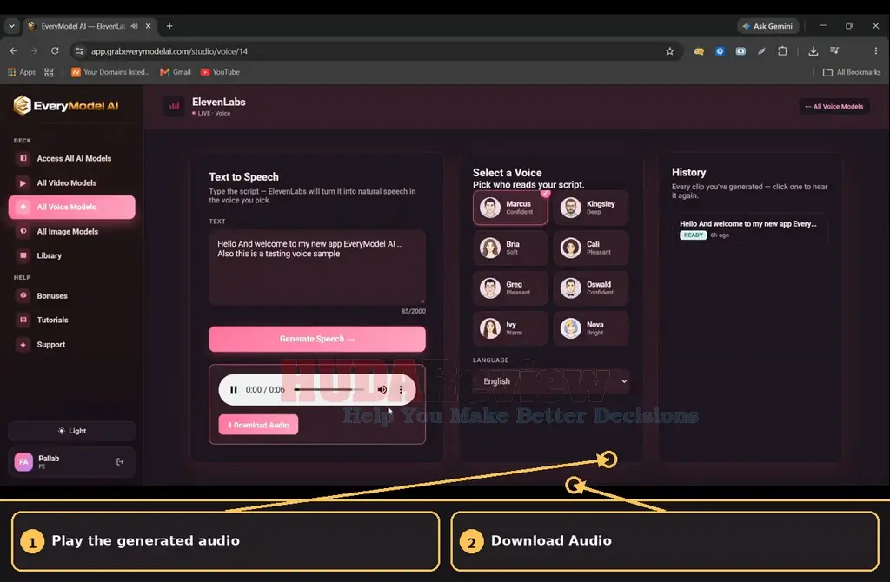Viewport: 890px width, 582px height.
Task: Open the Apps bookmark shortcut
Action: [22, 72]
